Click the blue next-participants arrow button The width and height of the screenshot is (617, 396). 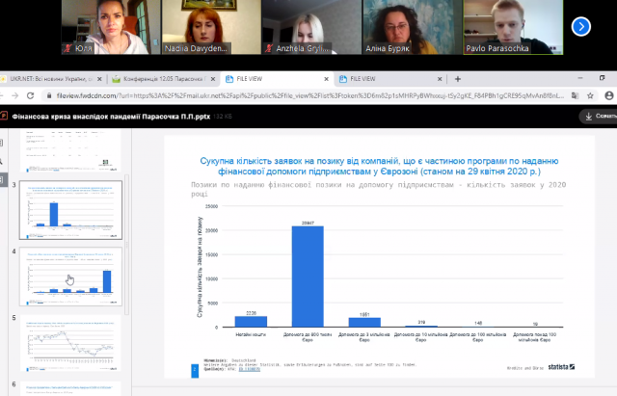[579, 26]
